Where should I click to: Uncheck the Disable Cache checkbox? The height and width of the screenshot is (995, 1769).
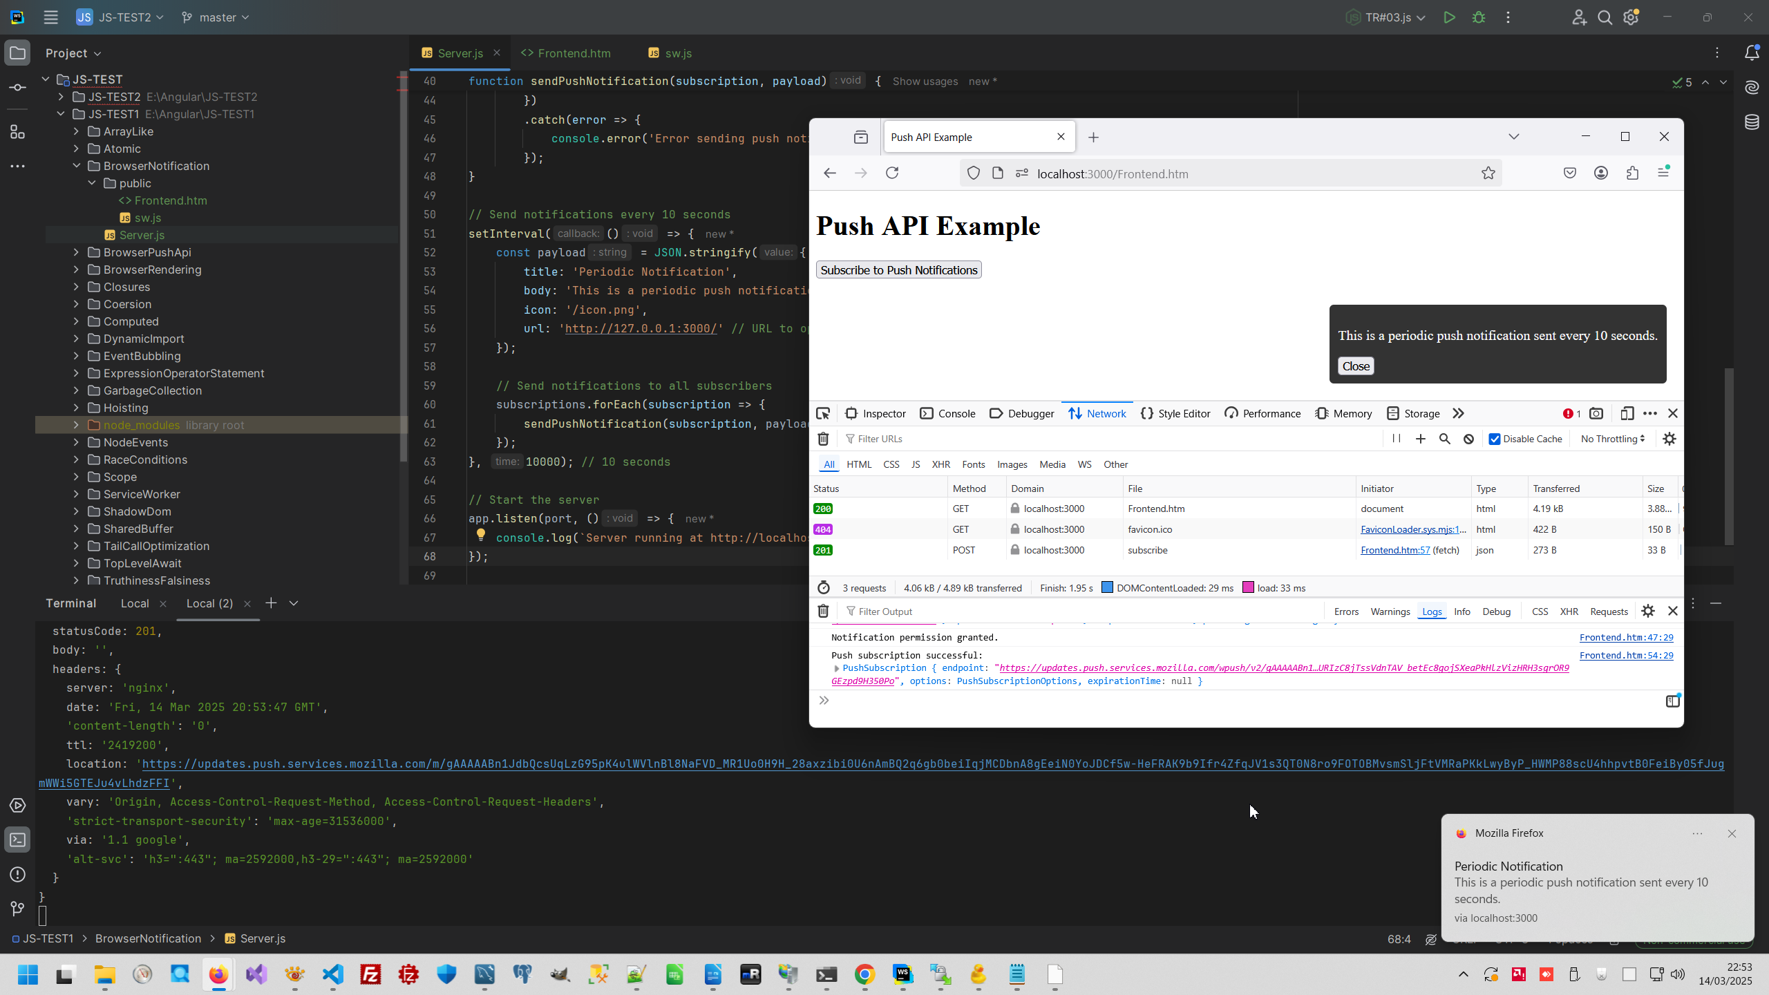pyautogui.click(x=1495, y=439)
